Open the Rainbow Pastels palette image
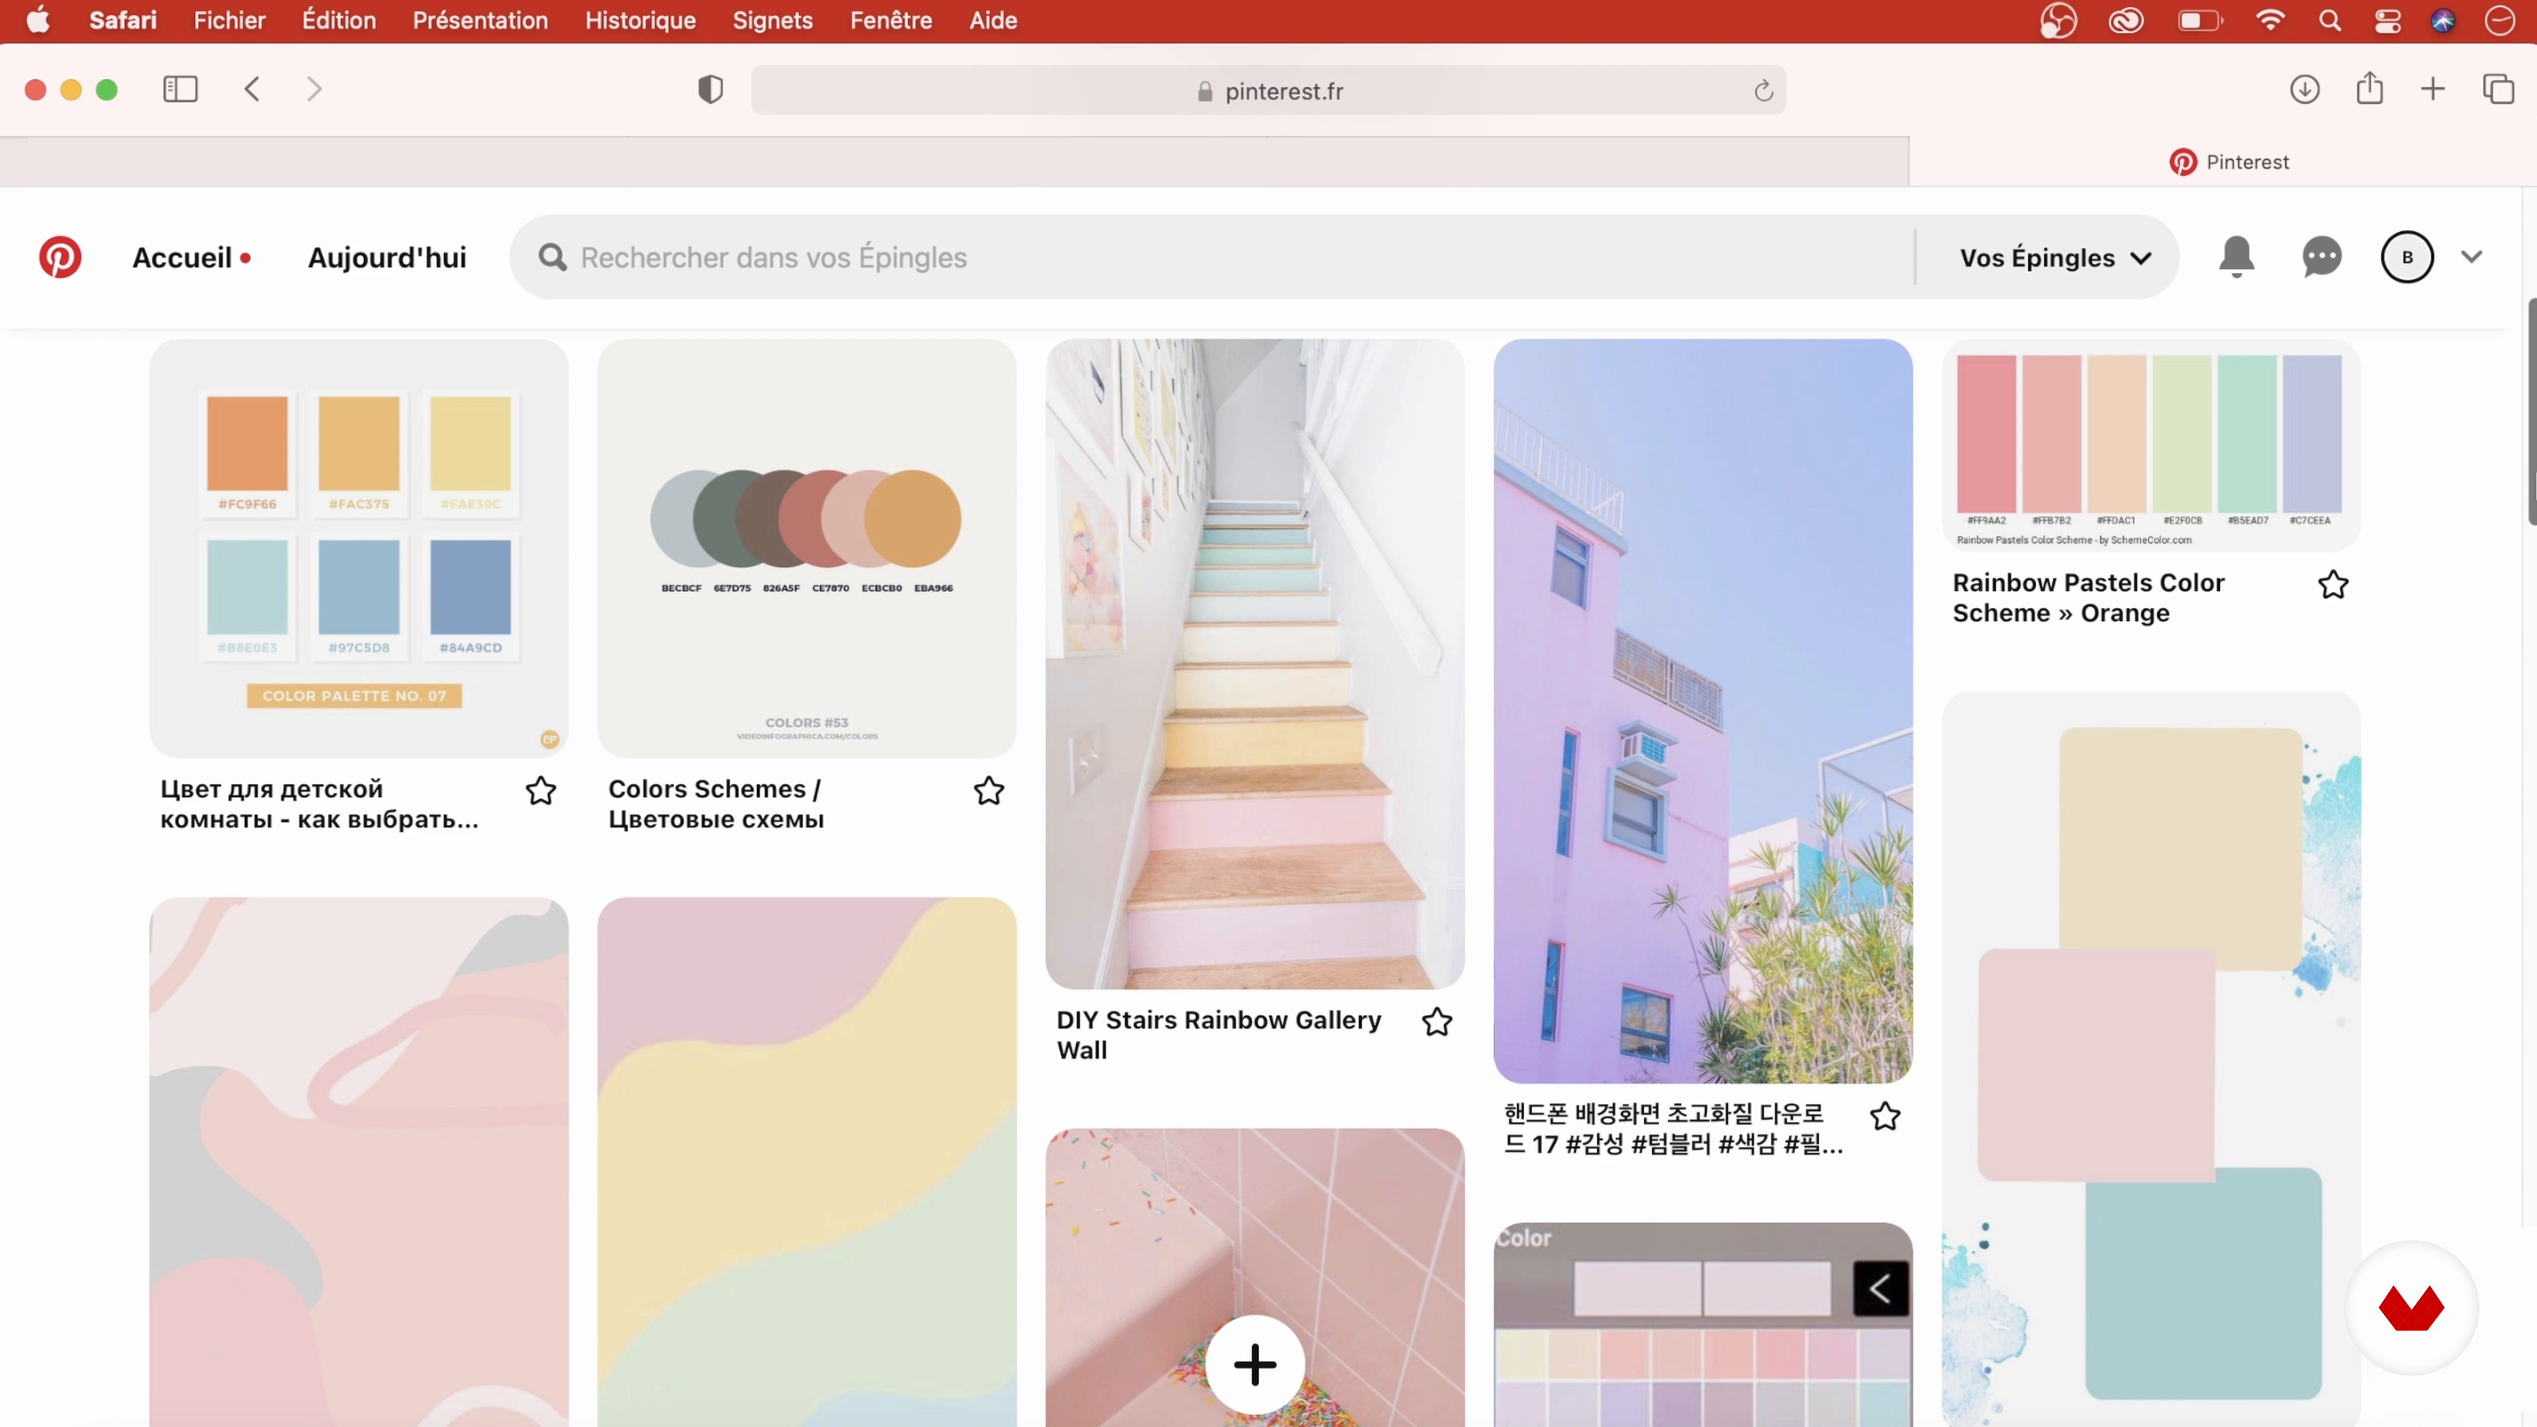2537x1427 pixels. [x=2151, y=445]
